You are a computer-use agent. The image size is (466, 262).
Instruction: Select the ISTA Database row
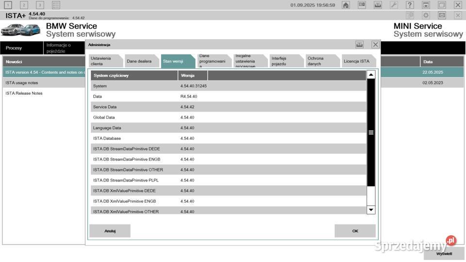228,138
